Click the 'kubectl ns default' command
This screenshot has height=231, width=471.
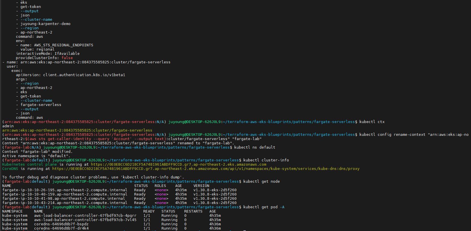(255, 147)
